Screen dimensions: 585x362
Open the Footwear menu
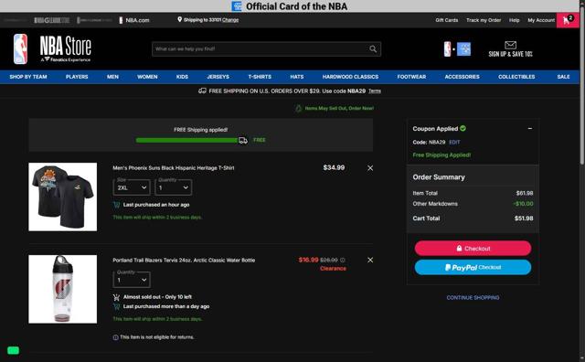point(411,77)
